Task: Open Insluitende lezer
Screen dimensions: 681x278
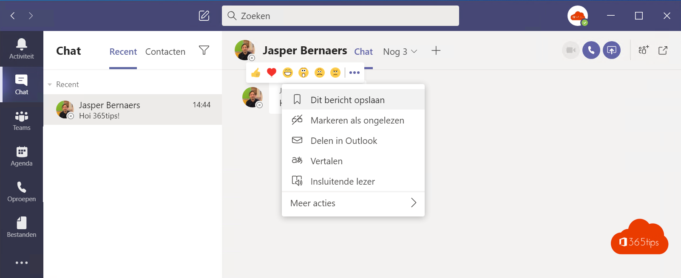Action: click(353, 181)
